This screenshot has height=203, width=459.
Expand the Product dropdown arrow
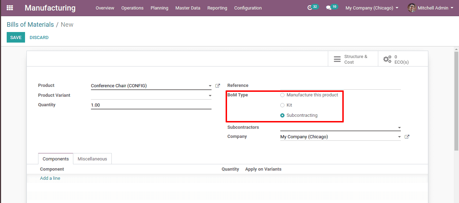tap(210, 86)
